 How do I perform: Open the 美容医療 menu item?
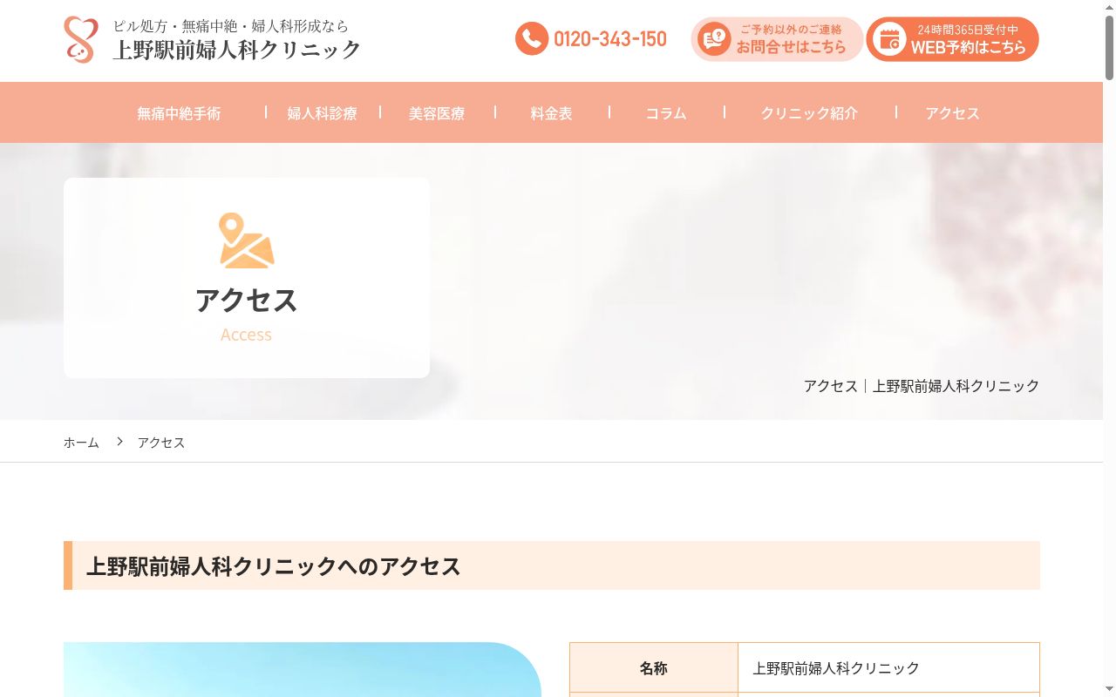(x=437, y=113)
